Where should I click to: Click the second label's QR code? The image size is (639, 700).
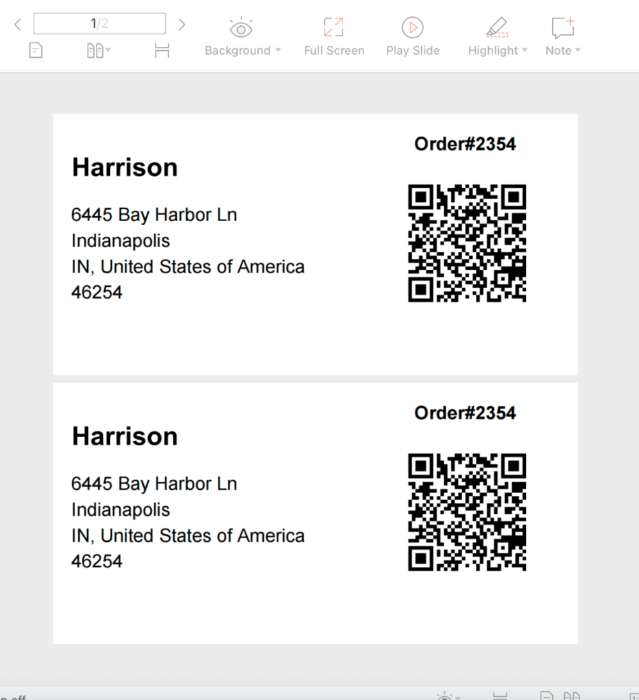tap(467, 512)
